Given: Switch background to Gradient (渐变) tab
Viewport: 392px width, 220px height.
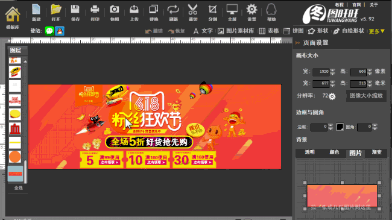Looking at the screenshot, I should click(376, 152).
